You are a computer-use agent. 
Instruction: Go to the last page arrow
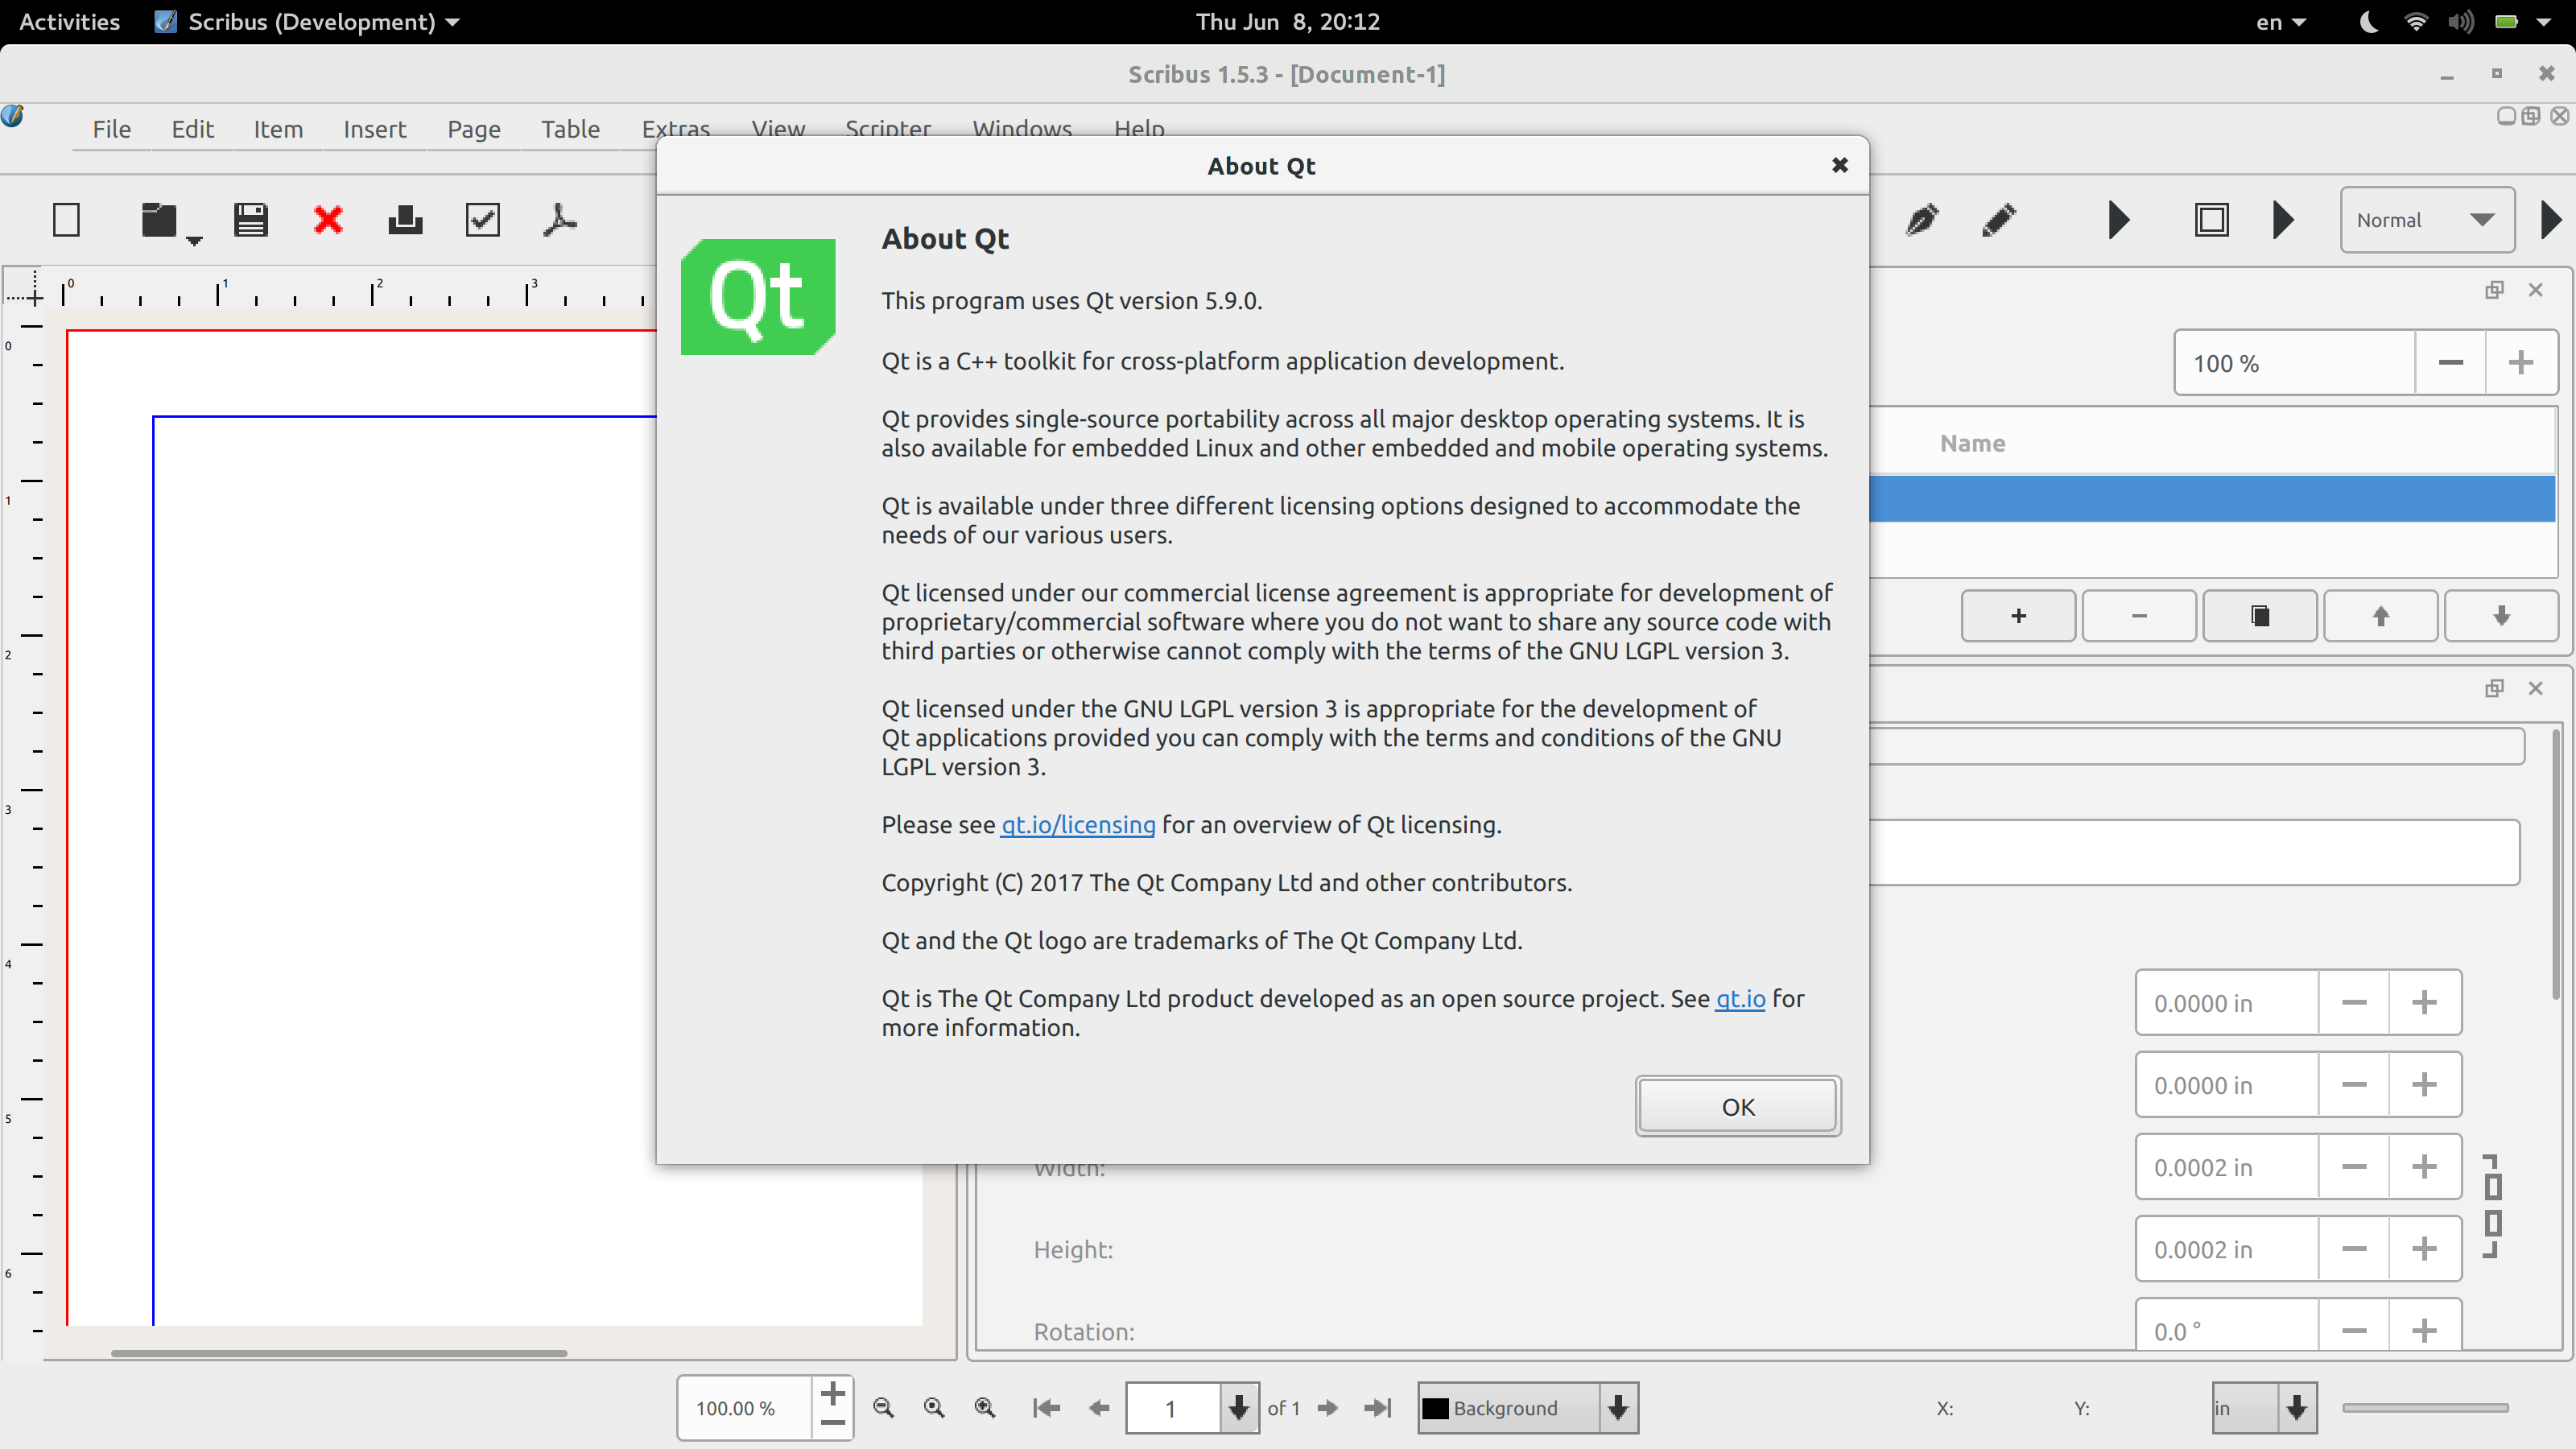(x=1377, y=1408)
